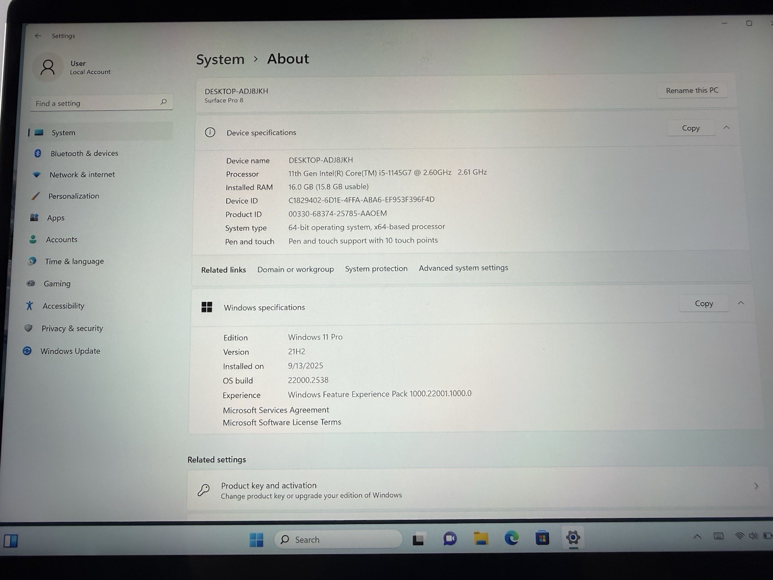Open the Windows Start button
Image resolution: width=773 pixels, height=580 pixels.
[x=256, y=539]
